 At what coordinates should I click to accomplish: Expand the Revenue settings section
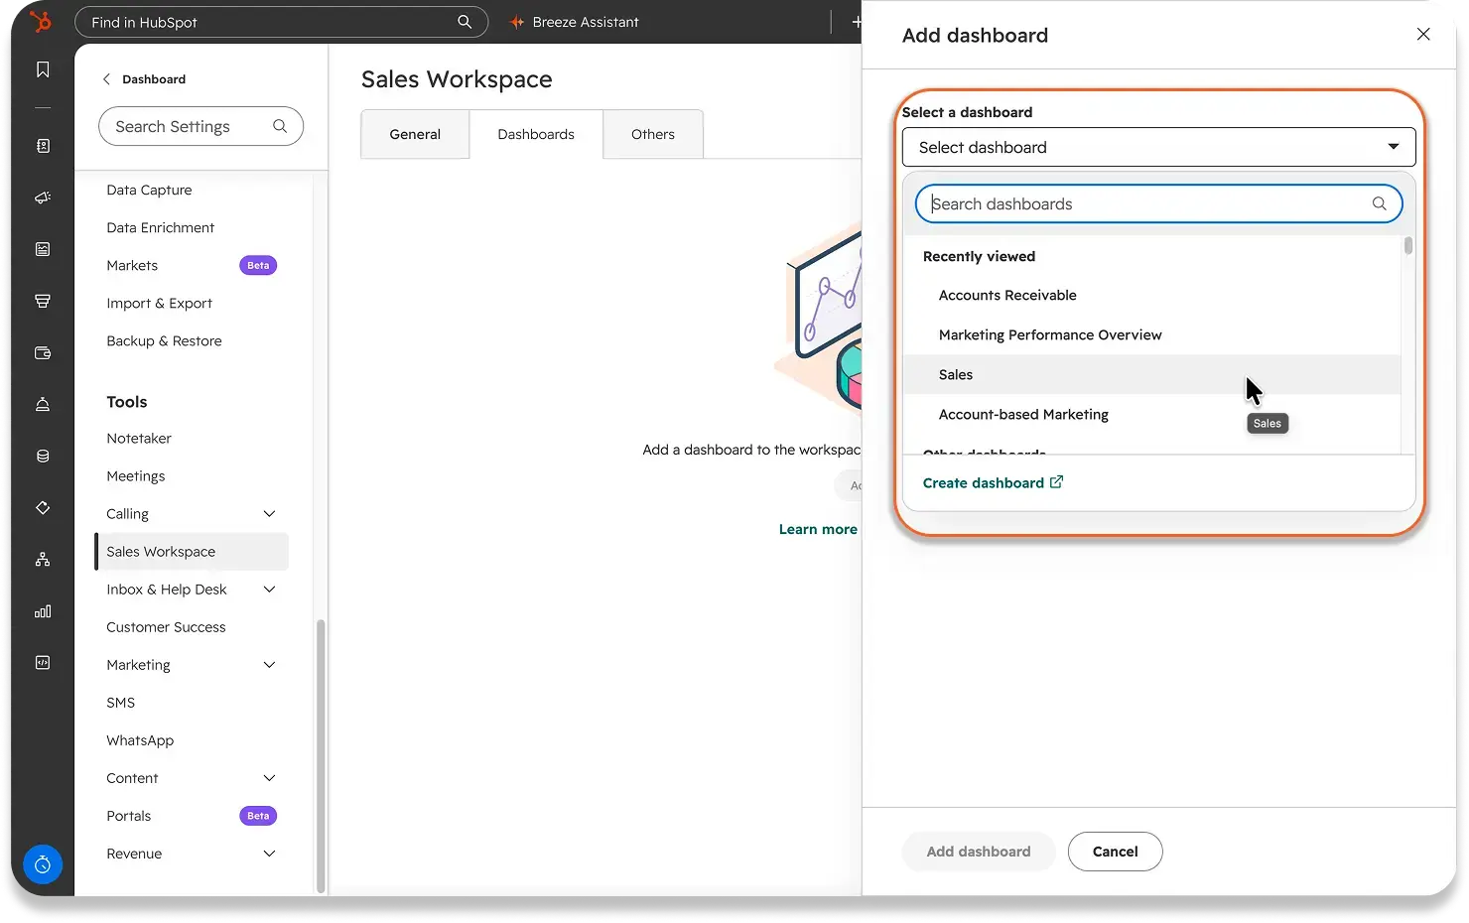[269, 854]
